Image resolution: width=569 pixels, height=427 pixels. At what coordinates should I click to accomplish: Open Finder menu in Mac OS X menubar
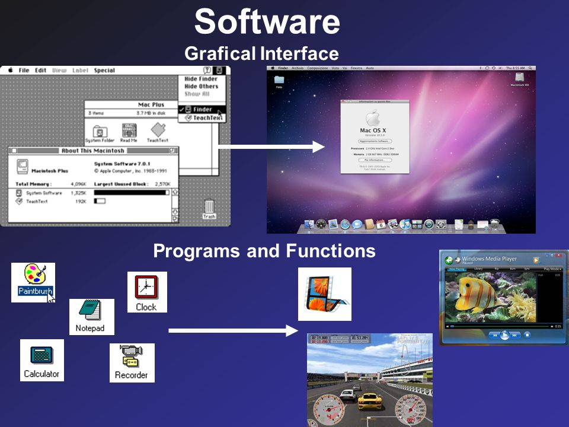coord(283,68)
